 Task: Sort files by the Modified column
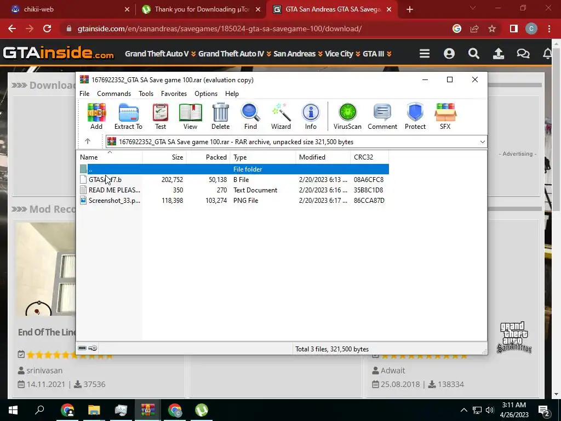pos(323,157)
